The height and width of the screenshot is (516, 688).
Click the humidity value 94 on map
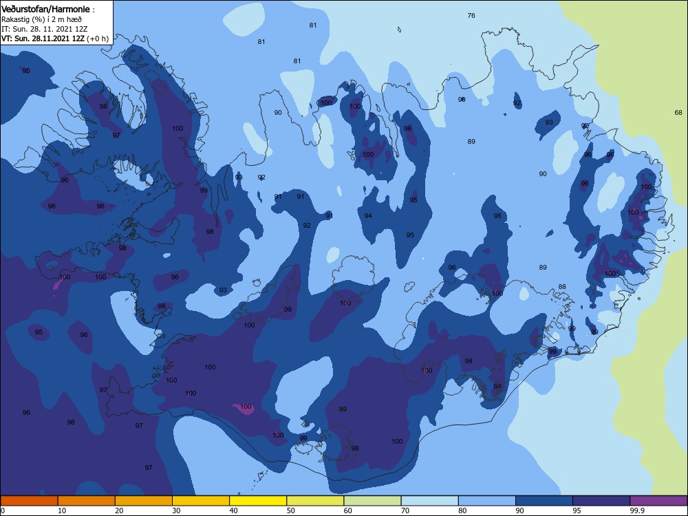tap(368, 215)
